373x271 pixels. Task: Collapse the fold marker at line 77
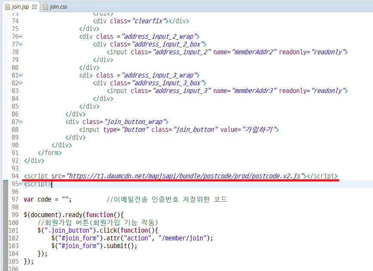21,44
